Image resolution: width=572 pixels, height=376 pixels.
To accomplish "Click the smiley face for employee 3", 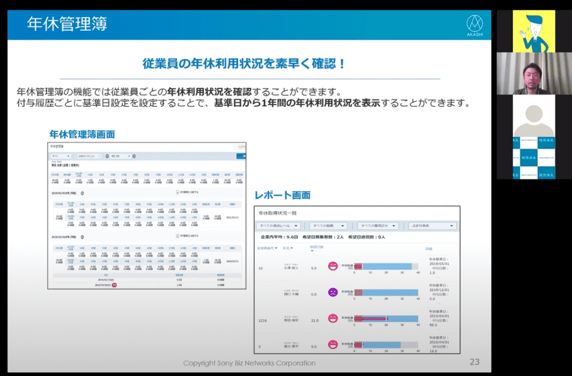I will (332, 344).
